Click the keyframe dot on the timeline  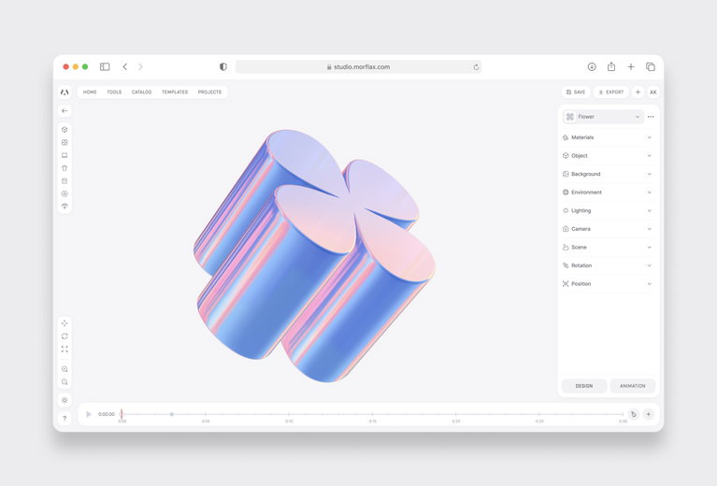point(172,414)
